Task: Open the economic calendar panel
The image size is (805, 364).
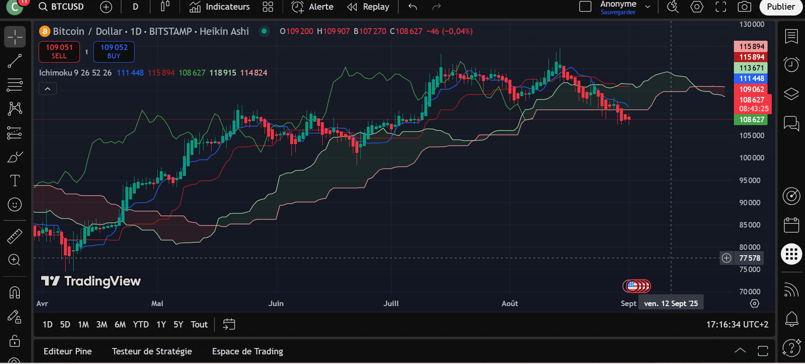Action: tap(791, 225)
